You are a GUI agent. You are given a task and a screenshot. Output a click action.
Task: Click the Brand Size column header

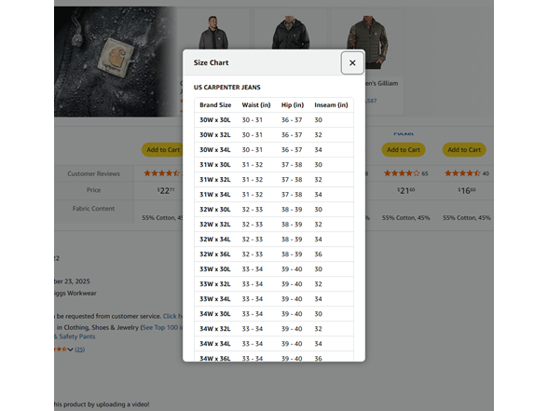[x=215, y=104]
